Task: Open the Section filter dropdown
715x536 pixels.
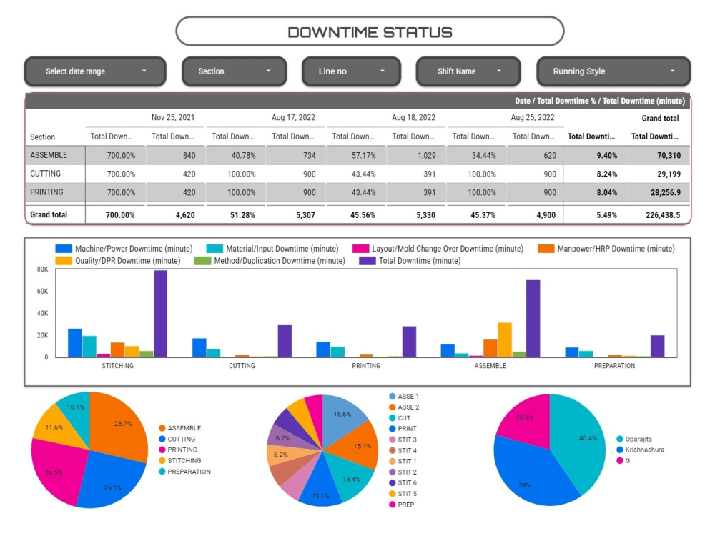Action: pos(234,71)
